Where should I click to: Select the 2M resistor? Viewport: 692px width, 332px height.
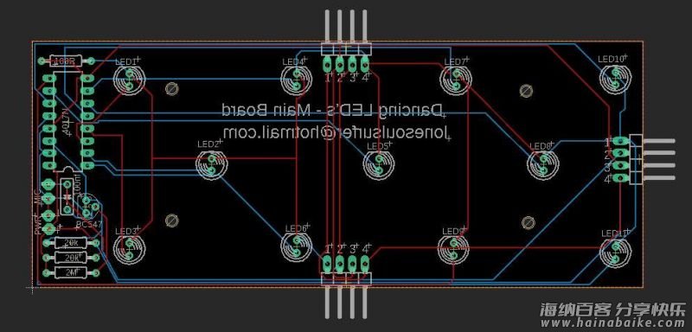(x=70, y=273)
